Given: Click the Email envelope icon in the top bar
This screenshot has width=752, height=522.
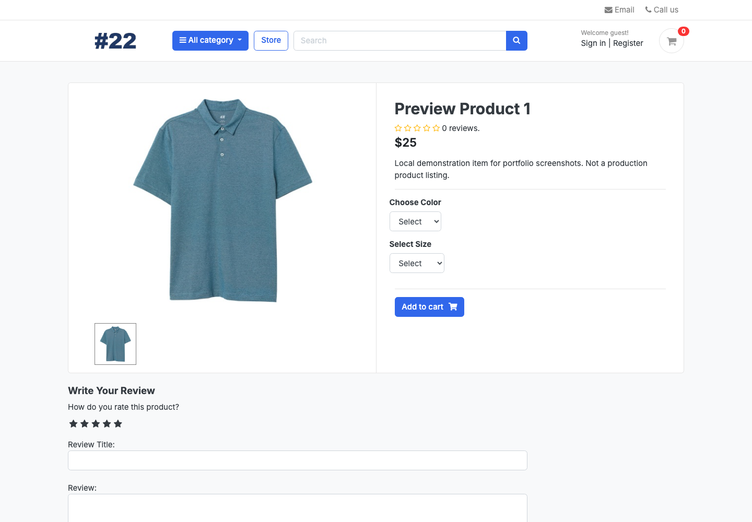Looking at the screenshot, I should point(608,10).
